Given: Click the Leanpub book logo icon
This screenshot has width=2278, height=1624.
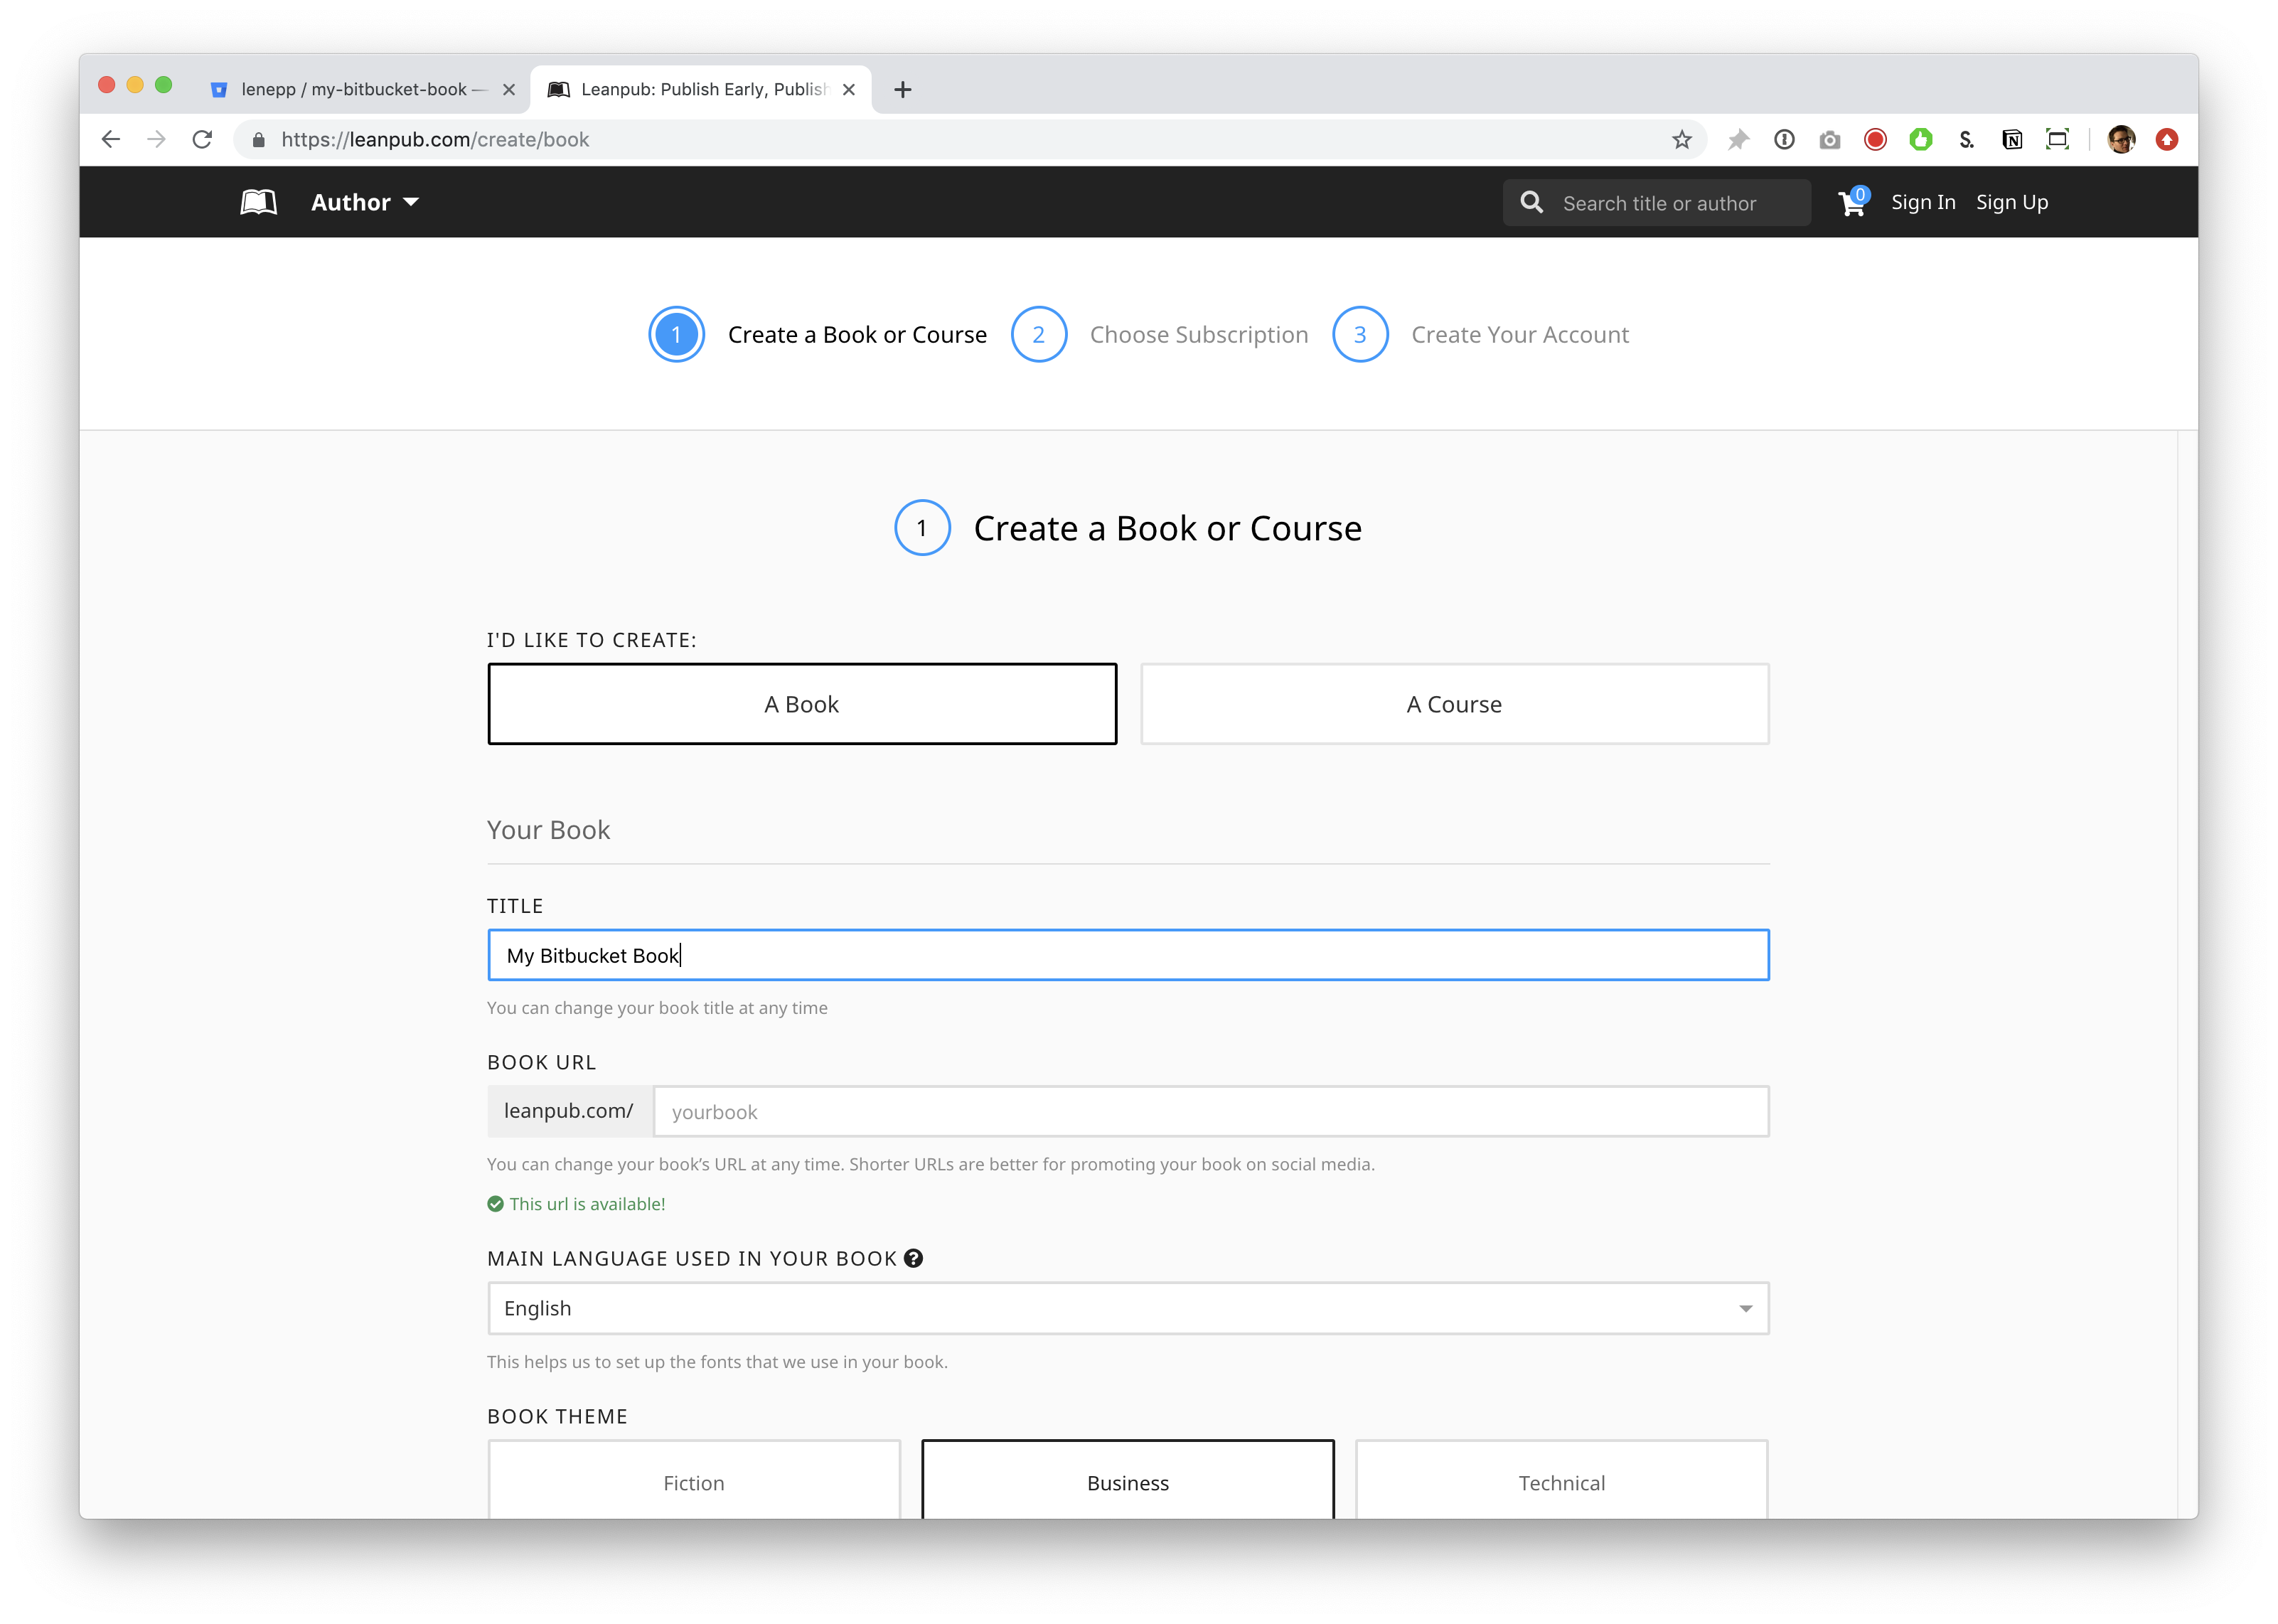Looking at the screenshot, I should pos(258,203).
